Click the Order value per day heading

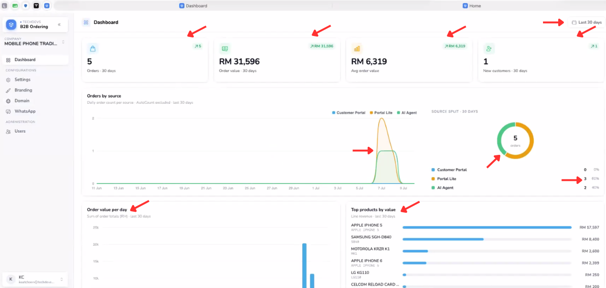107,209
